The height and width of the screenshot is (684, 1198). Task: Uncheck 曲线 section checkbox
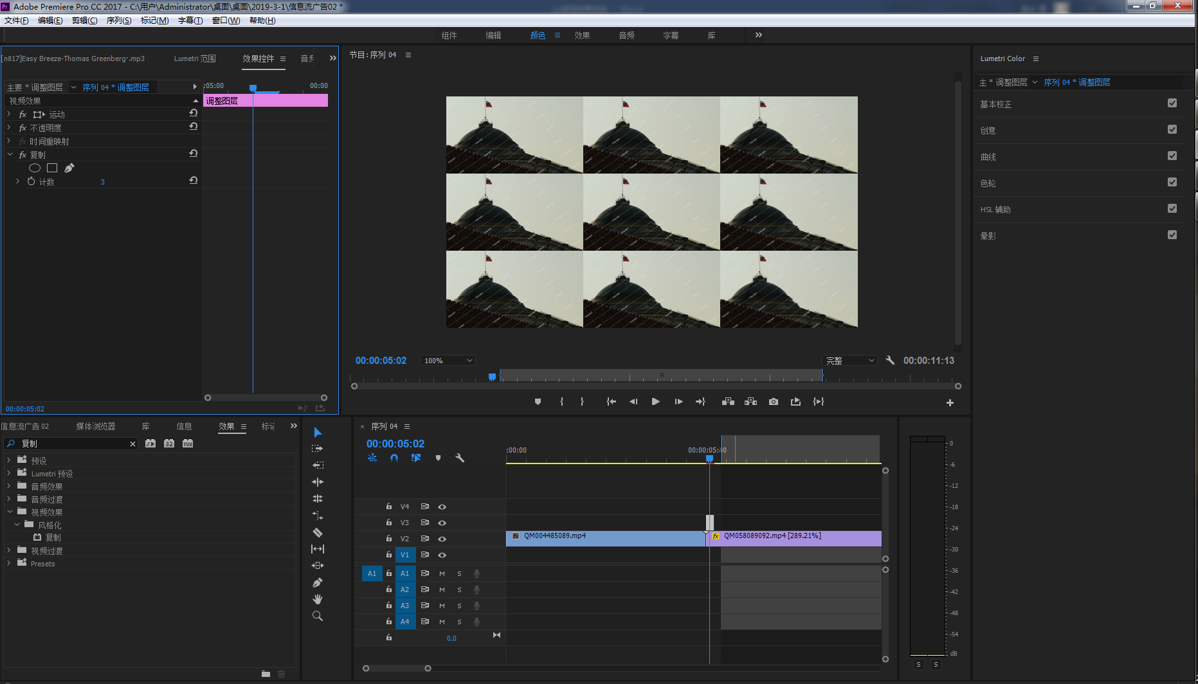(1172, 156)
